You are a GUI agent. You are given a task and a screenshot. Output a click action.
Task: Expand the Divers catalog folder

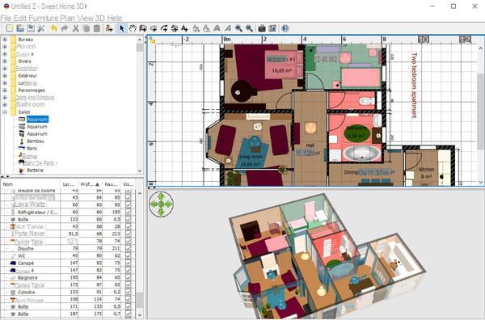coord(5,61)
